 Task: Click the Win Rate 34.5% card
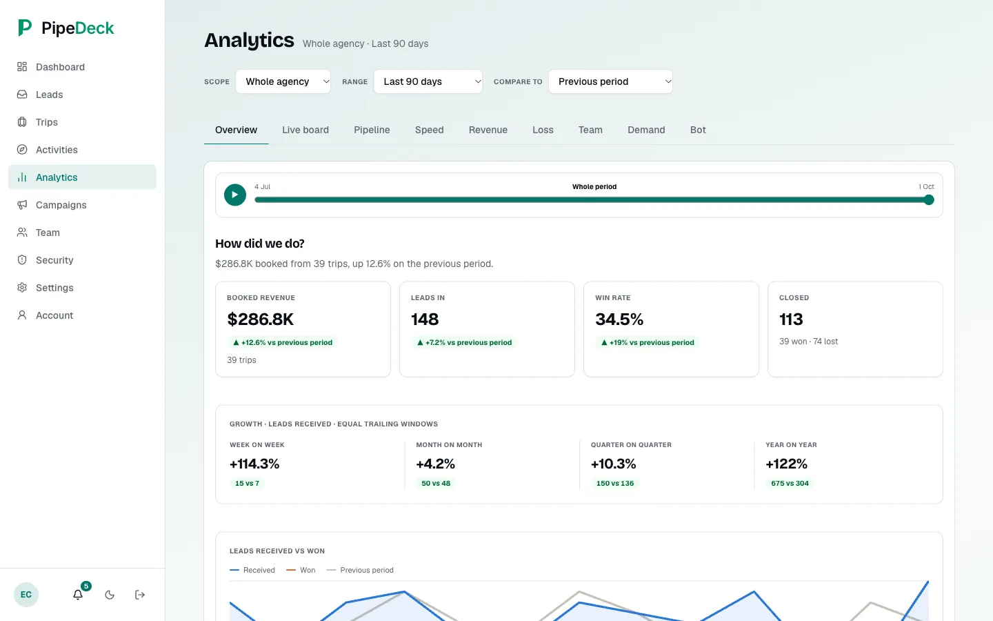(671, 329)
